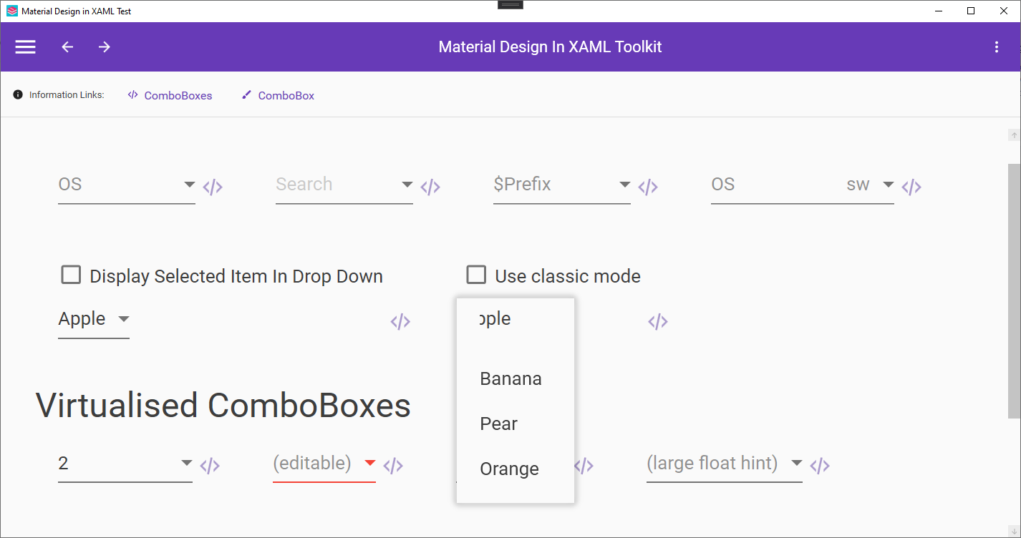View code snippet icon next to the OS combo
Viewport: 1021px width, 538px height.
tap(213, 186)
